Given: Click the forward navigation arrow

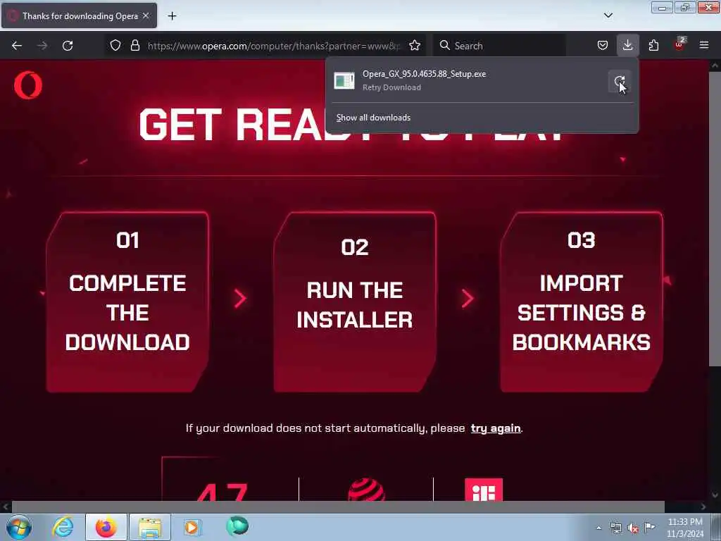Looking at the screenshot, I should pos(42,46).
